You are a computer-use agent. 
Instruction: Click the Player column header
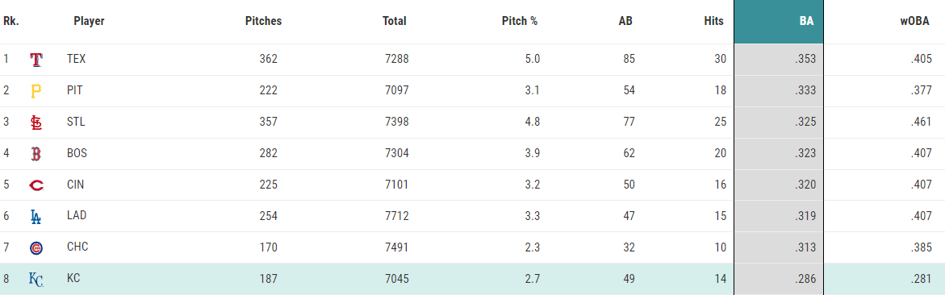(x=90, y=21)
